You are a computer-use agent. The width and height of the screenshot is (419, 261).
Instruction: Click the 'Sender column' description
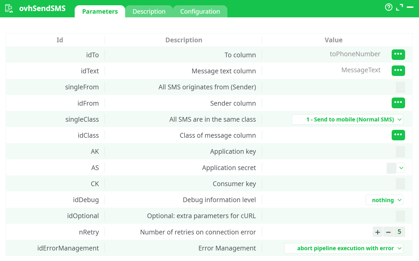(233, 103)
